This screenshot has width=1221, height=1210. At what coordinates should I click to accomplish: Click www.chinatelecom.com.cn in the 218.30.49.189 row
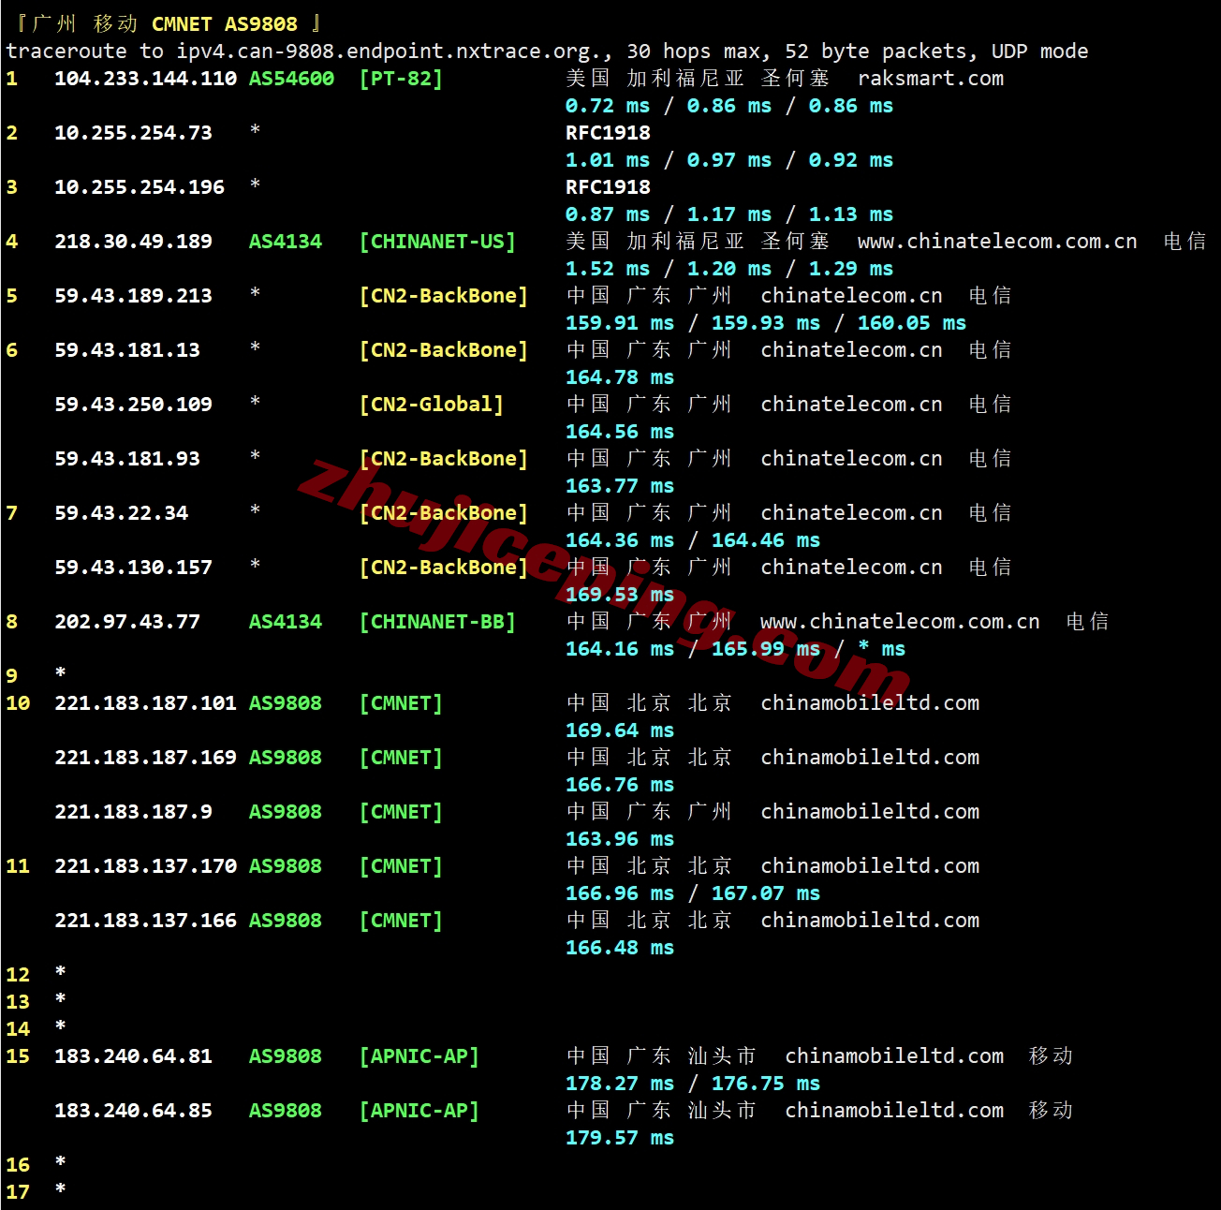(997, 242)
